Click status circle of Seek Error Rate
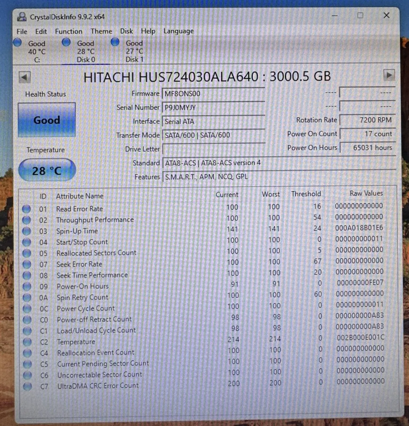The height and width of the screenshot is (426, 409). [27, 264]
